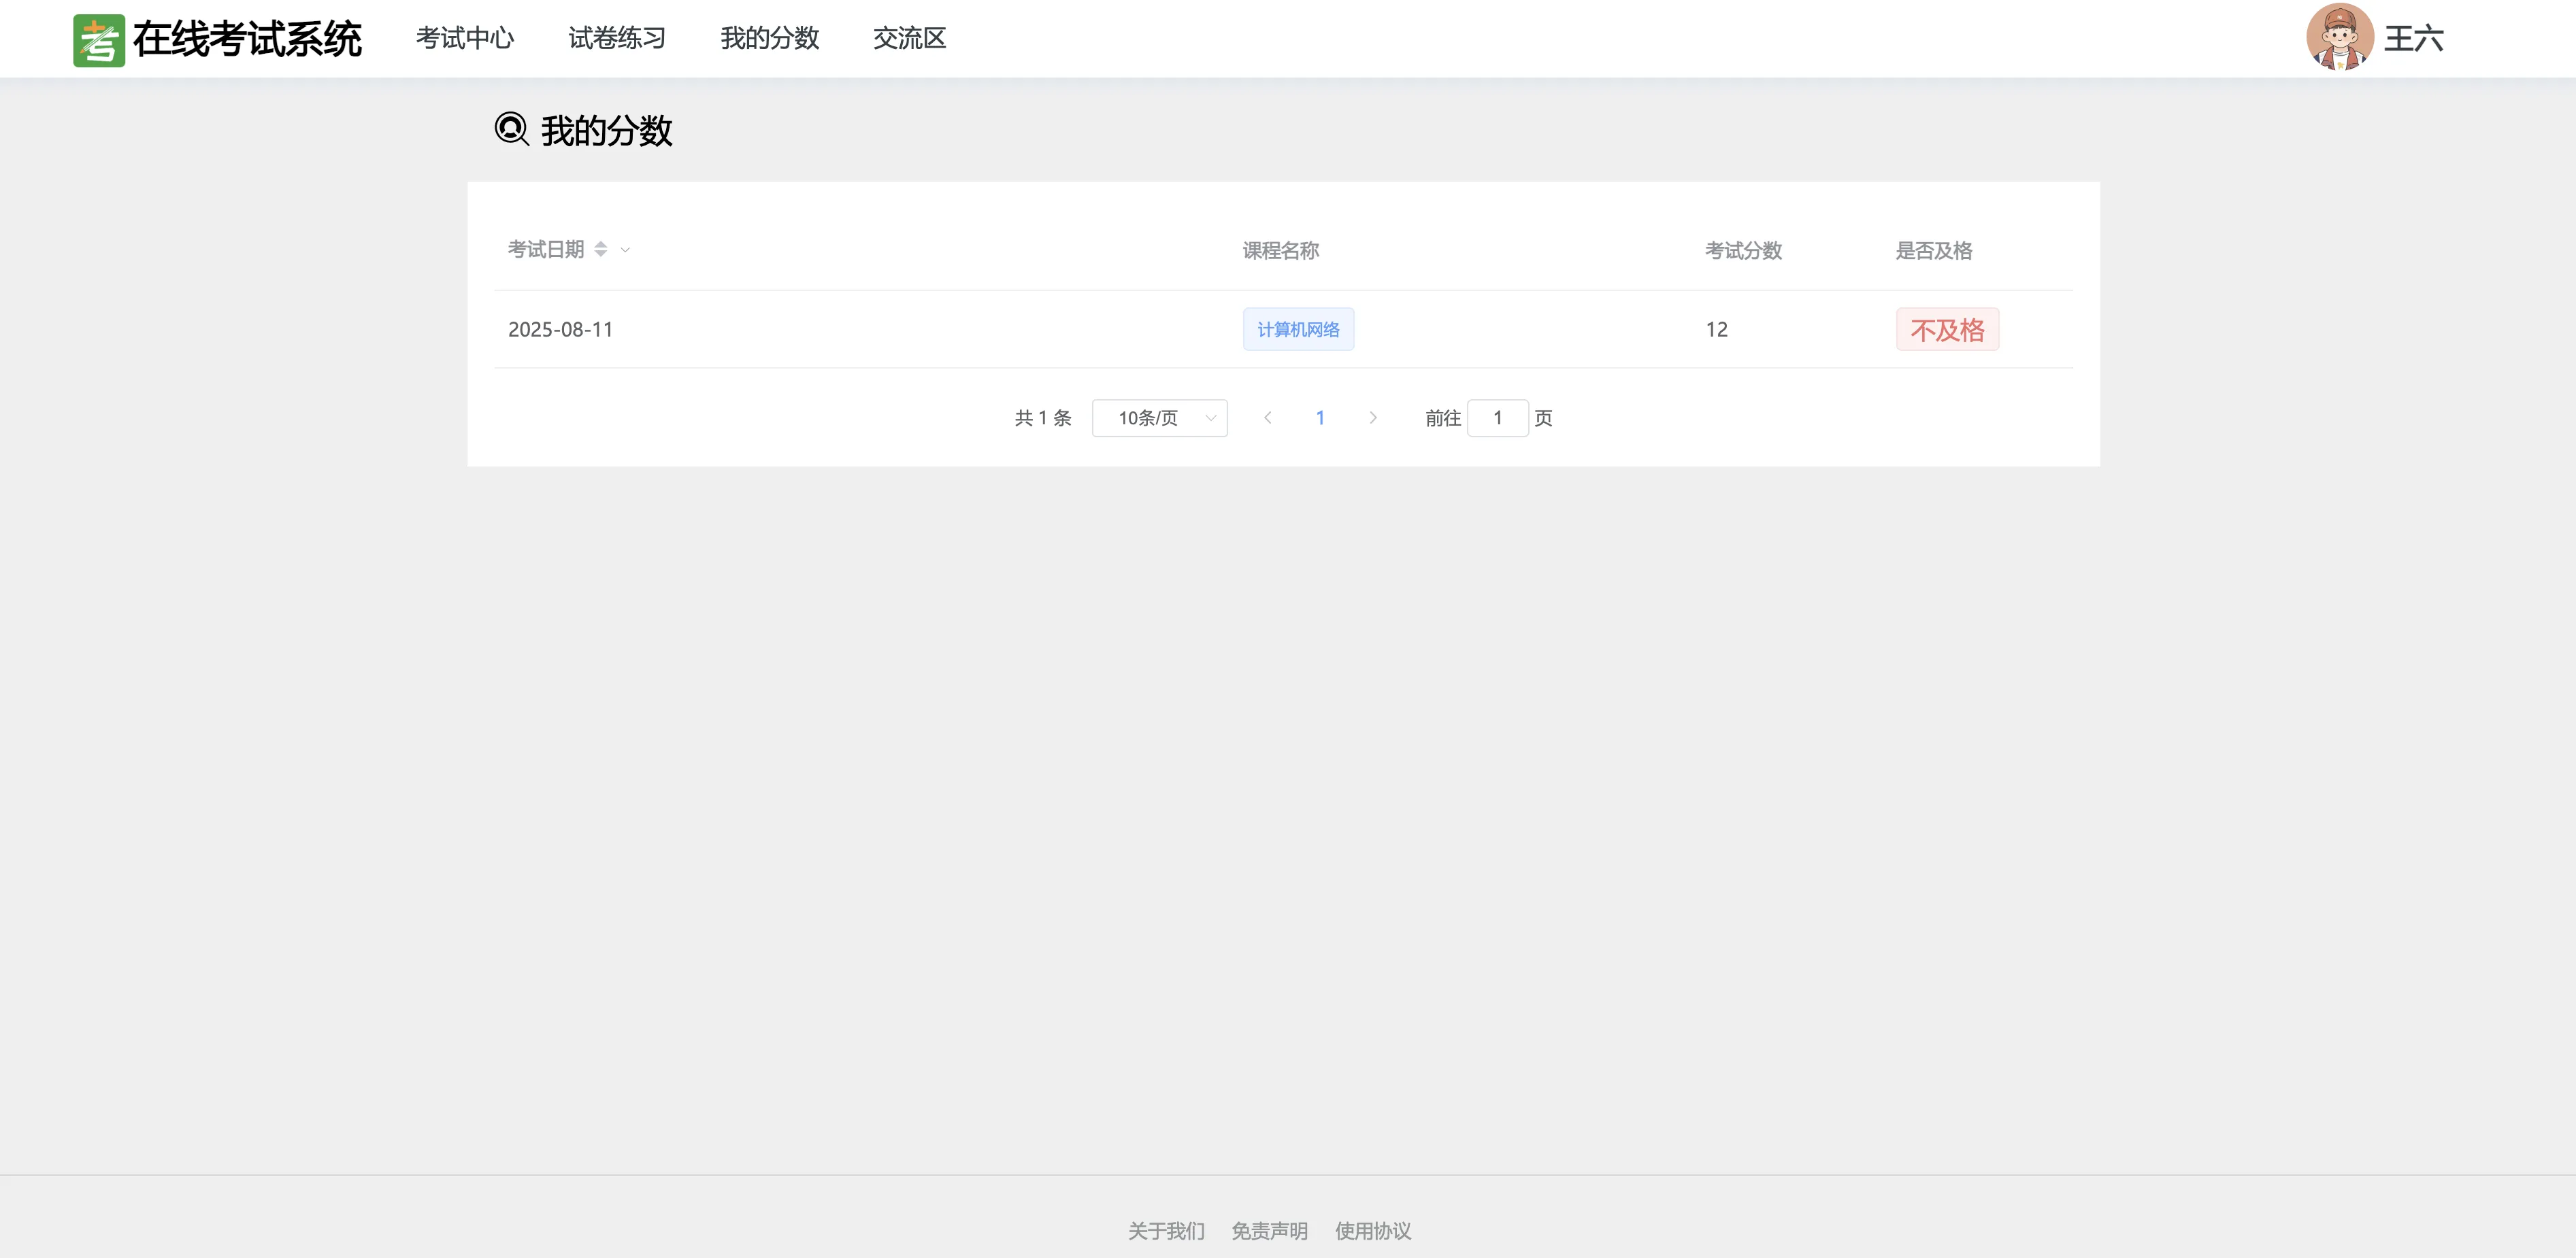This screenshot has height=1258, width=2576.
Task: Open the 关于我们 footer link
Action: point(1166,1231)
